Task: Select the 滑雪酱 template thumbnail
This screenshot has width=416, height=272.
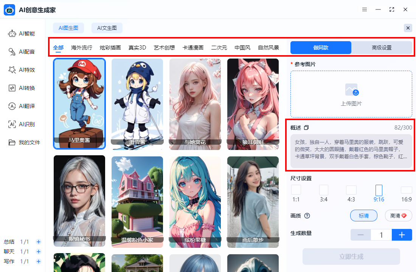Action: point(137,104)
